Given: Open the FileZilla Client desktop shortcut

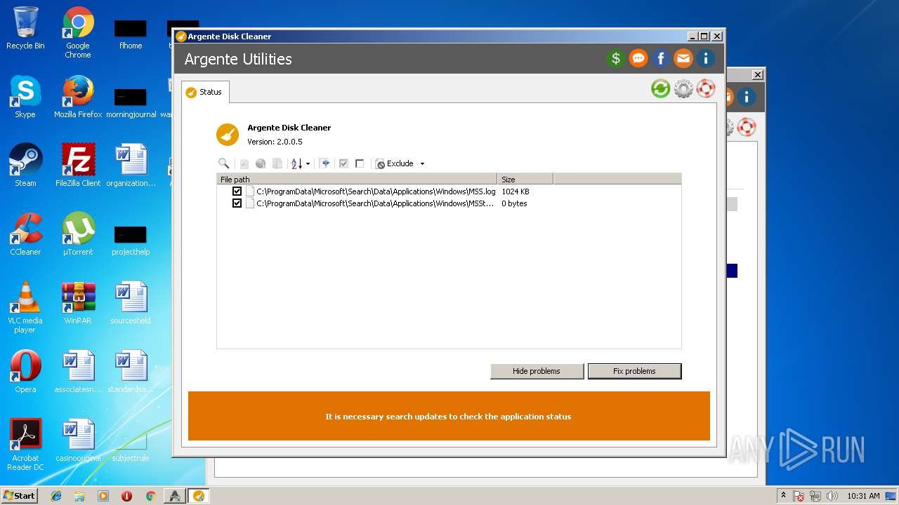Looking at the screenshot, I should [78, 166].
